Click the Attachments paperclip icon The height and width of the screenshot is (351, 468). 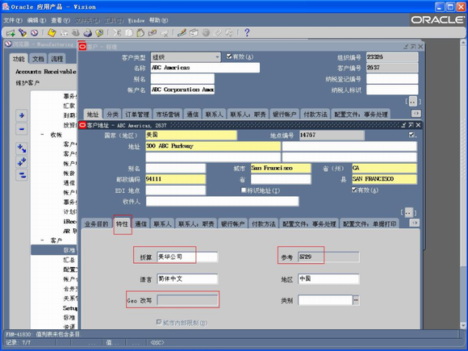point(218,32)
